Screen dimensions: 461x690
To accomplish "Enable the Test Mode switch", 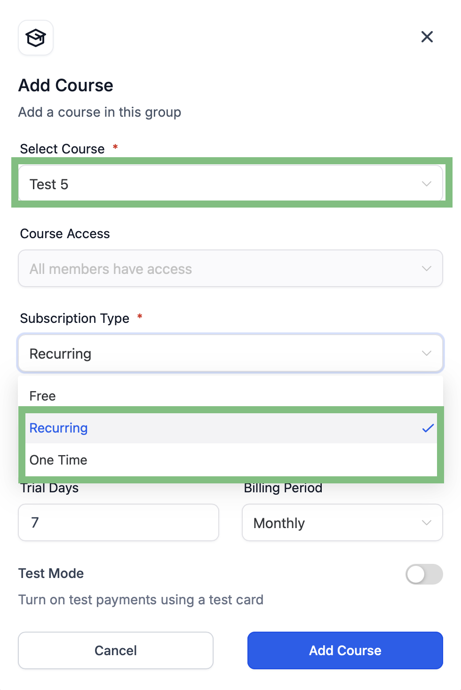I will (424, 574).
